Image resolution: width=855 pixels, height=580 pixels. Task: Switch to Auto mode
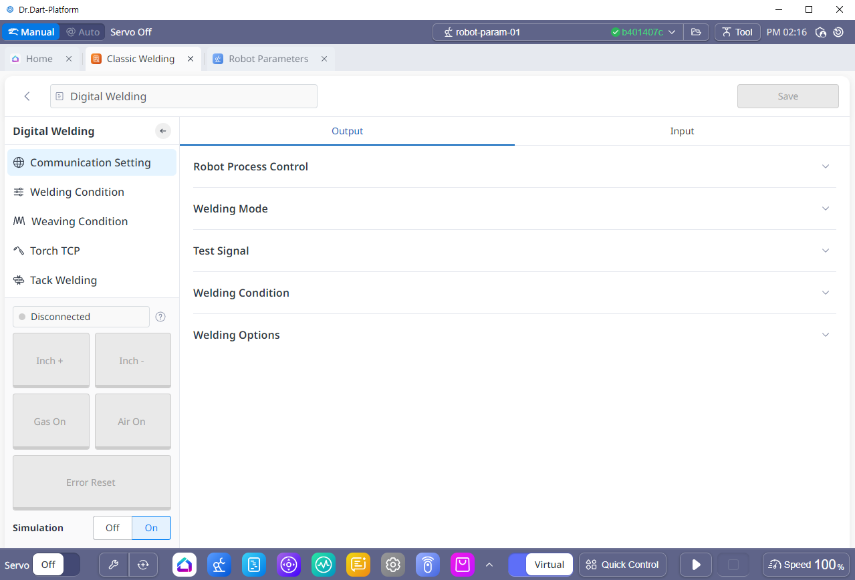click(83, 32)
